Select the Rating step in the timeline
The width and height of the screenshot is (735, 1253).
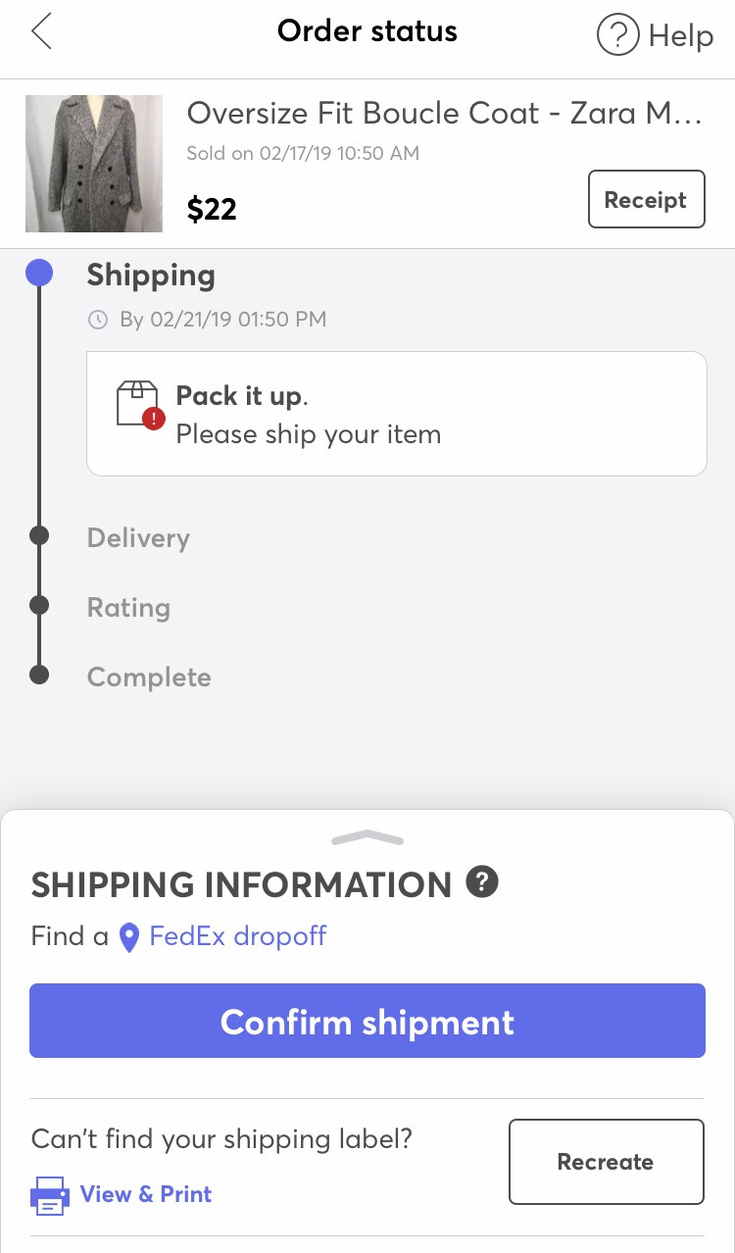pyautogui.click(x=128, y=608)
